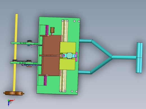Select the lower brown box on the plate

pos(51,66)
